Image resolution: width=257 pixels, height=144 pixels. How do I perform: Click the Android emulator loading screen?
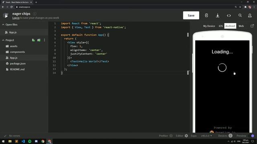[222, 86]
